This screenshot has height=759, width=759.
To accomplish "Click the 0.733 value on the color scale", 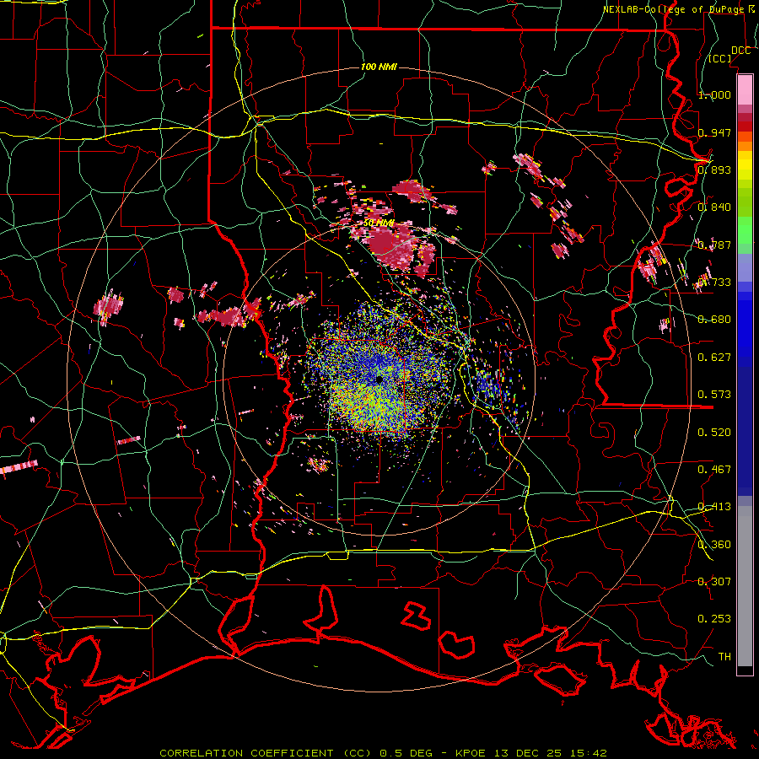I will [714, 283].
